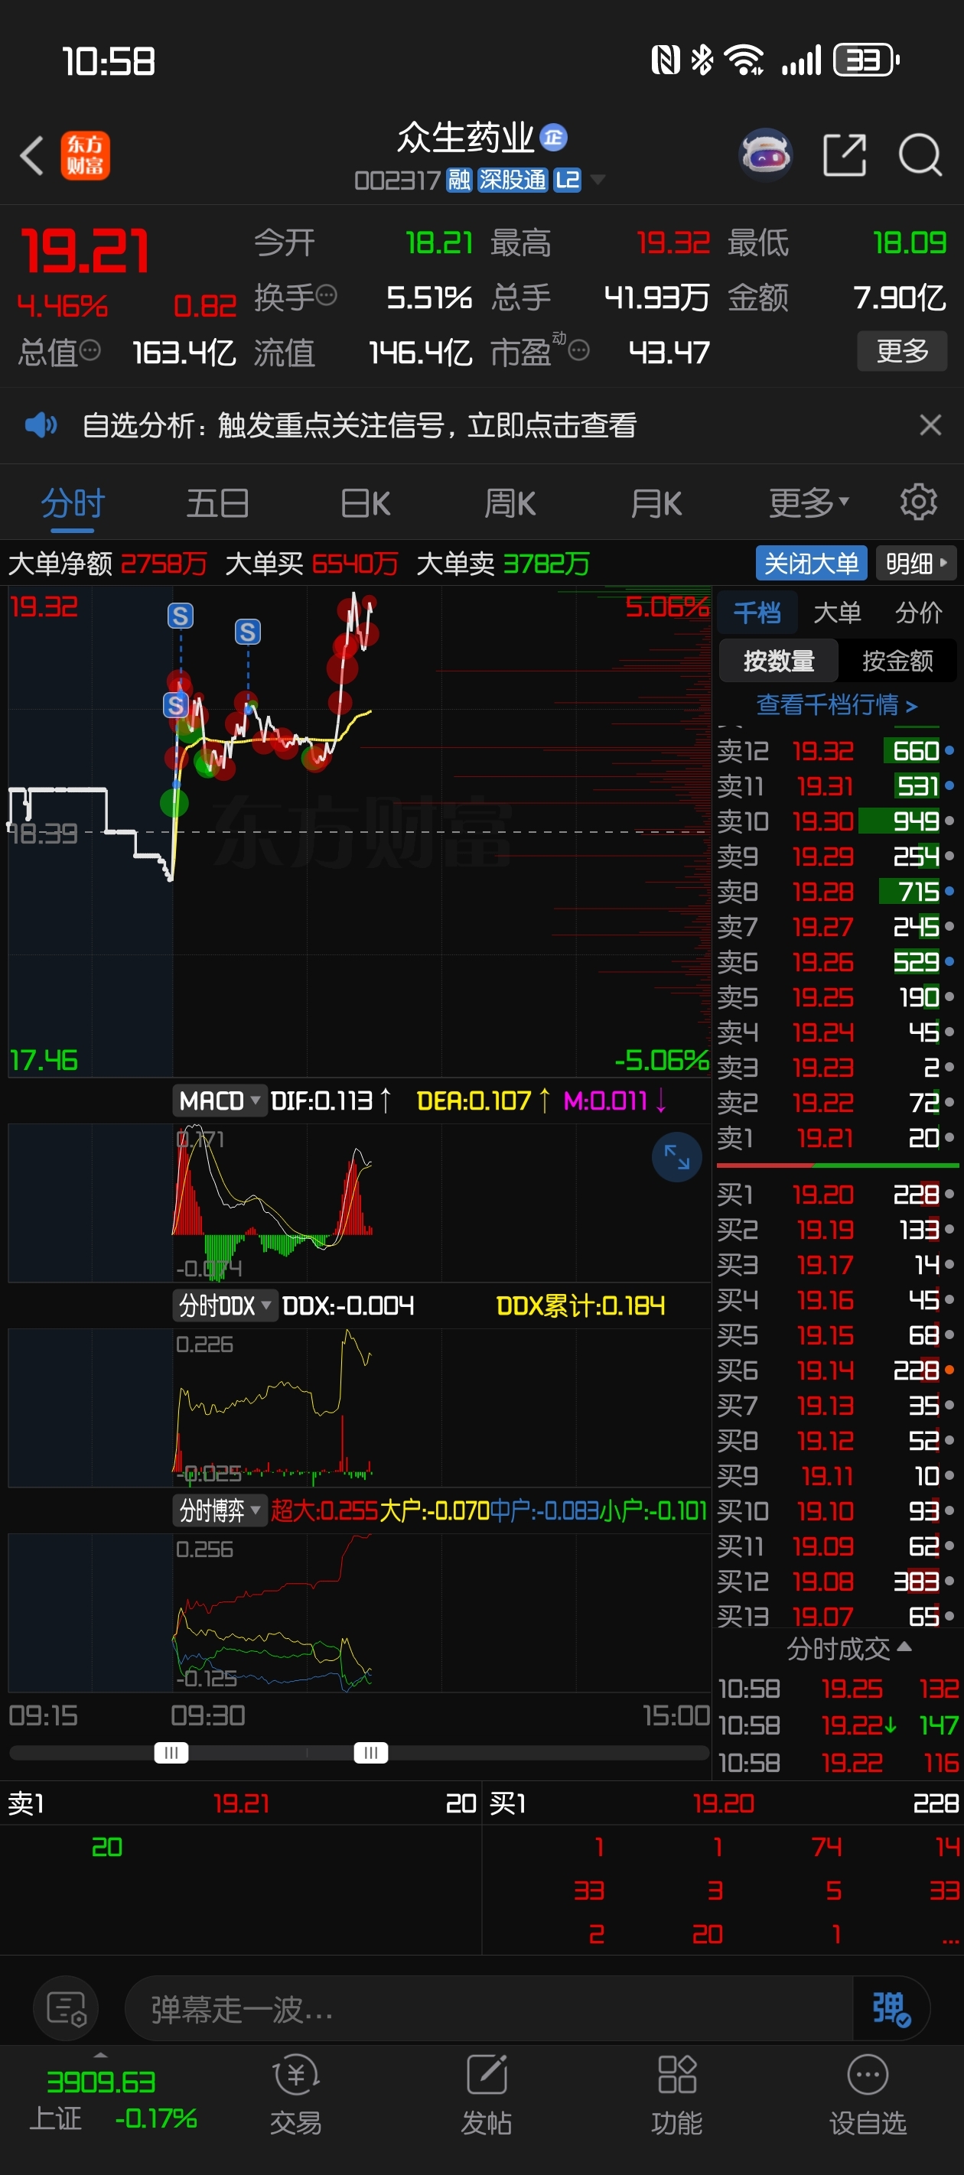Tap the 换手 info icon

326,295
